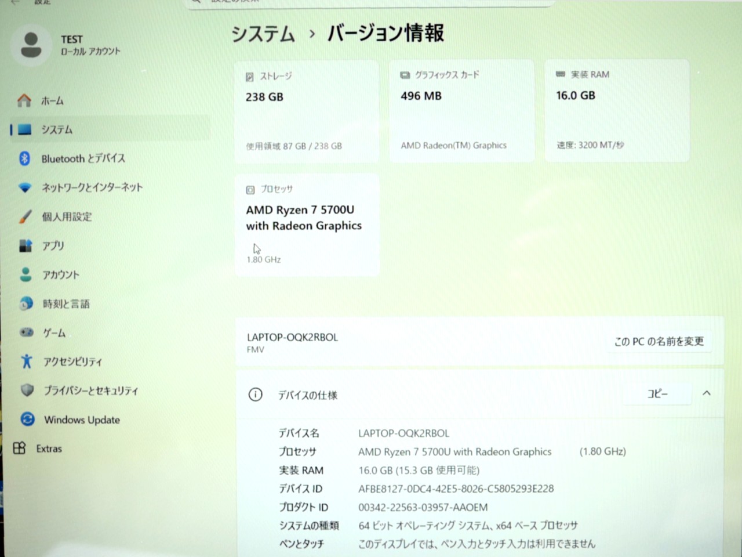Screen dimensions: 742x557
Task: Click the ストレージ 238 GB card
Action: 307,110
